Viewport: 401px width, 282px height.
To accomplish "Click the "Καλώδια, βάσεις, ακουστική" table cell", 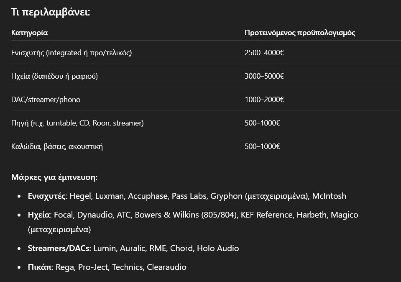I will pos(57,146).
